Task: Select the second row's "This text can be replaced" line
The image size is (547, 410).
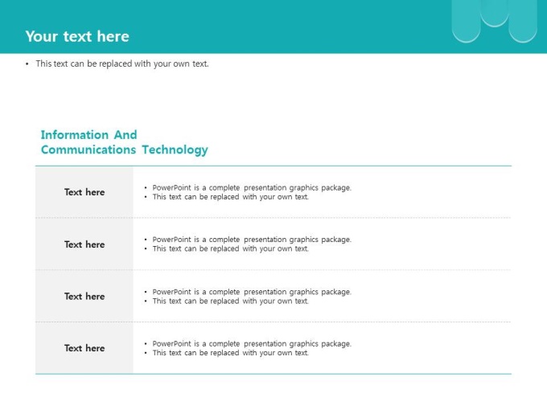Action: point(230,249)
